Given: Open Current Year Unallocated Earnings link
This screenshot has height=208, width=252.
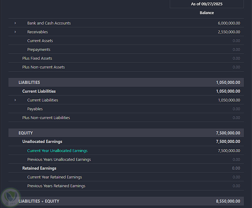Looking at the screenshot, I should (57, 151).
